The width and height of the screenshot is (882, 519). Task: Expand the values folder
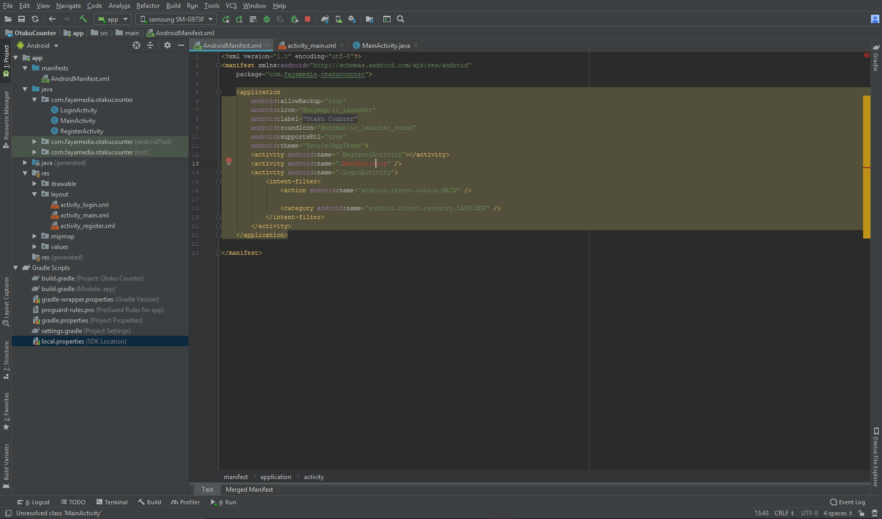(35, 247)
